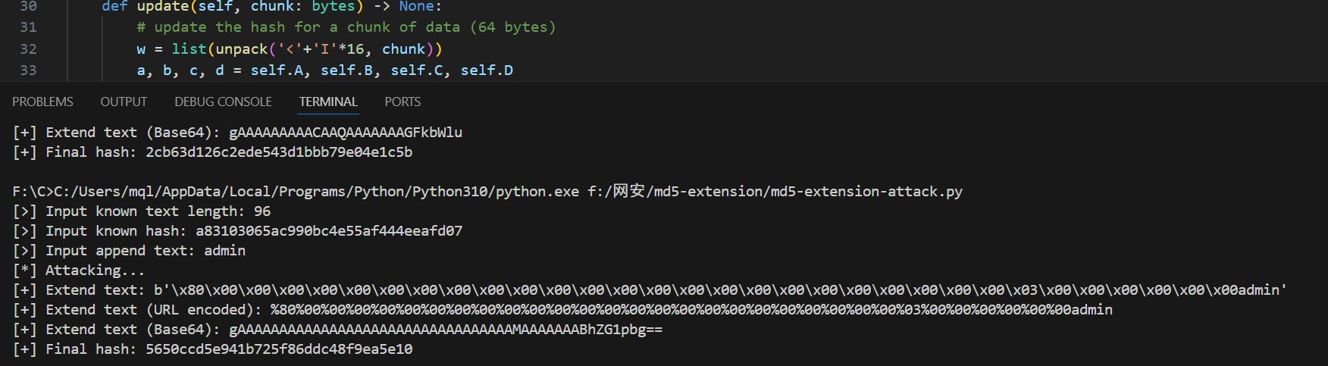1328x366 pixels.
Task: Click line number 30 in the gutter
Action: click(x=28, y=6)
